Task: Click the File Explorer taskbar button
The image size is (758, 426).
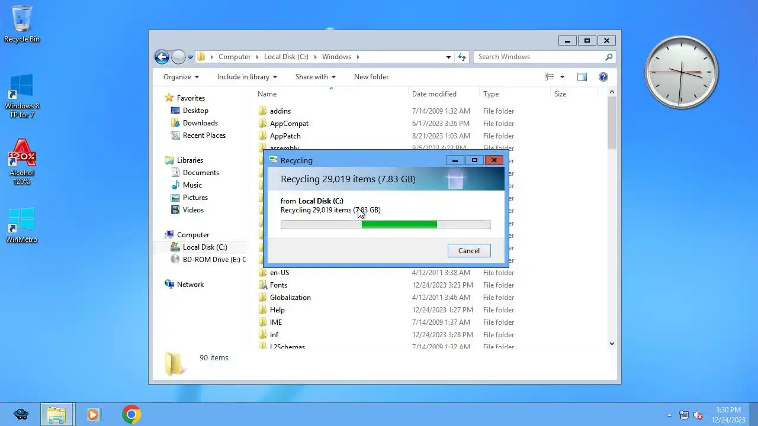Action: [57, 414]
